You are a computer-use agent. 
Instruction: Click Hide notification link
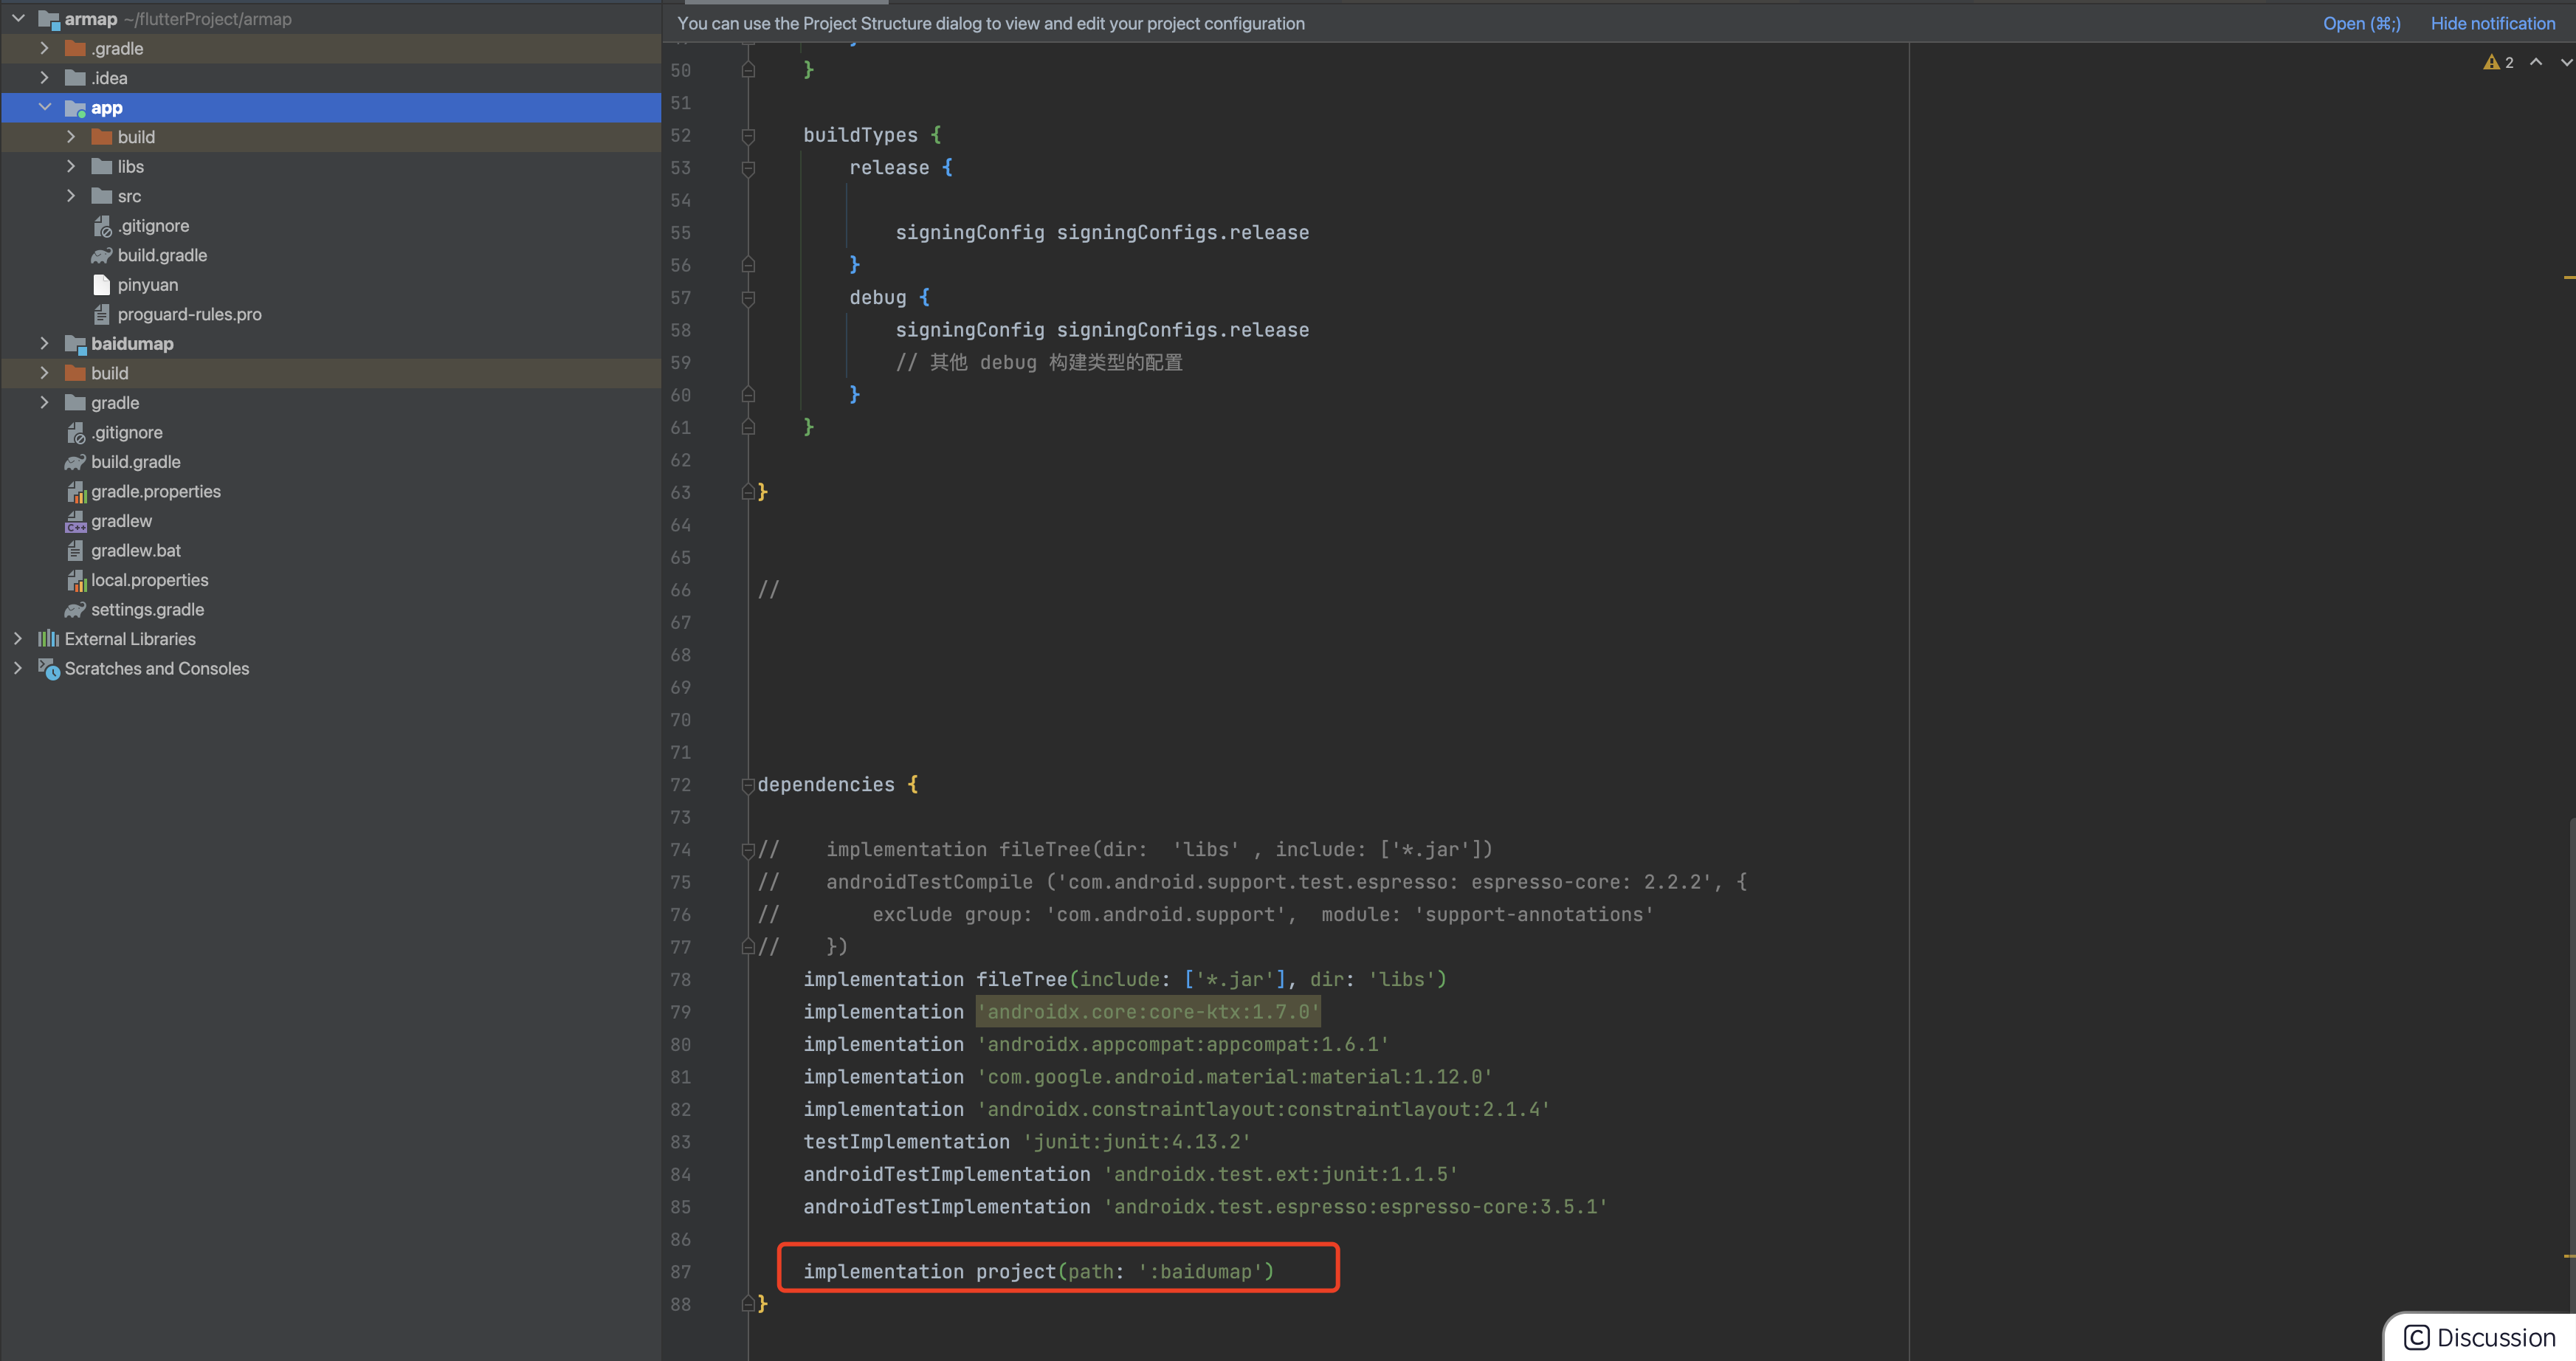click(x=2492, y=23)
